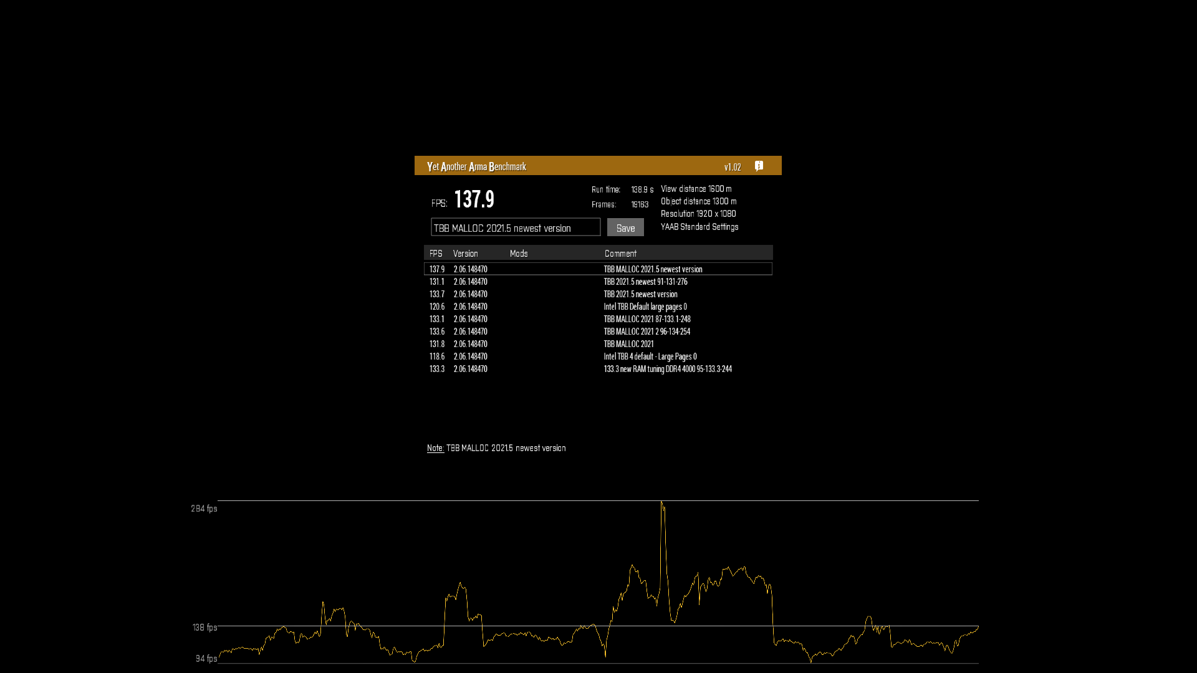
Task: Click the Run time value 138.9 s
Action: pyautogui.click(x=642, y=189)
